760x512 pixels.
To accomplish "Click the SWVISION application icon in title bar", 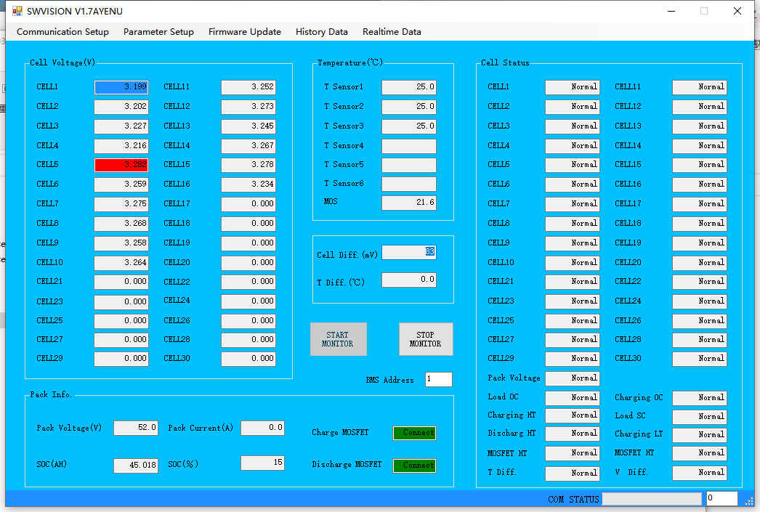I will [17, 11].
